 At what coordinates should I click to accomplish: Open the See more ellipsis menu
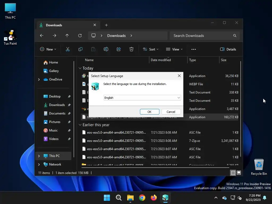coord(194,49)
